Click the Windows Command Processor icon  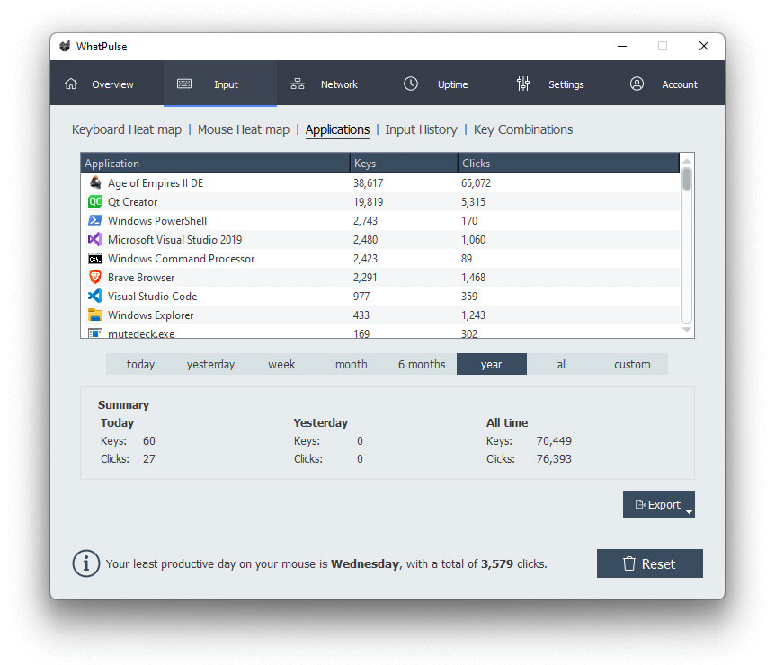point(95,259)
